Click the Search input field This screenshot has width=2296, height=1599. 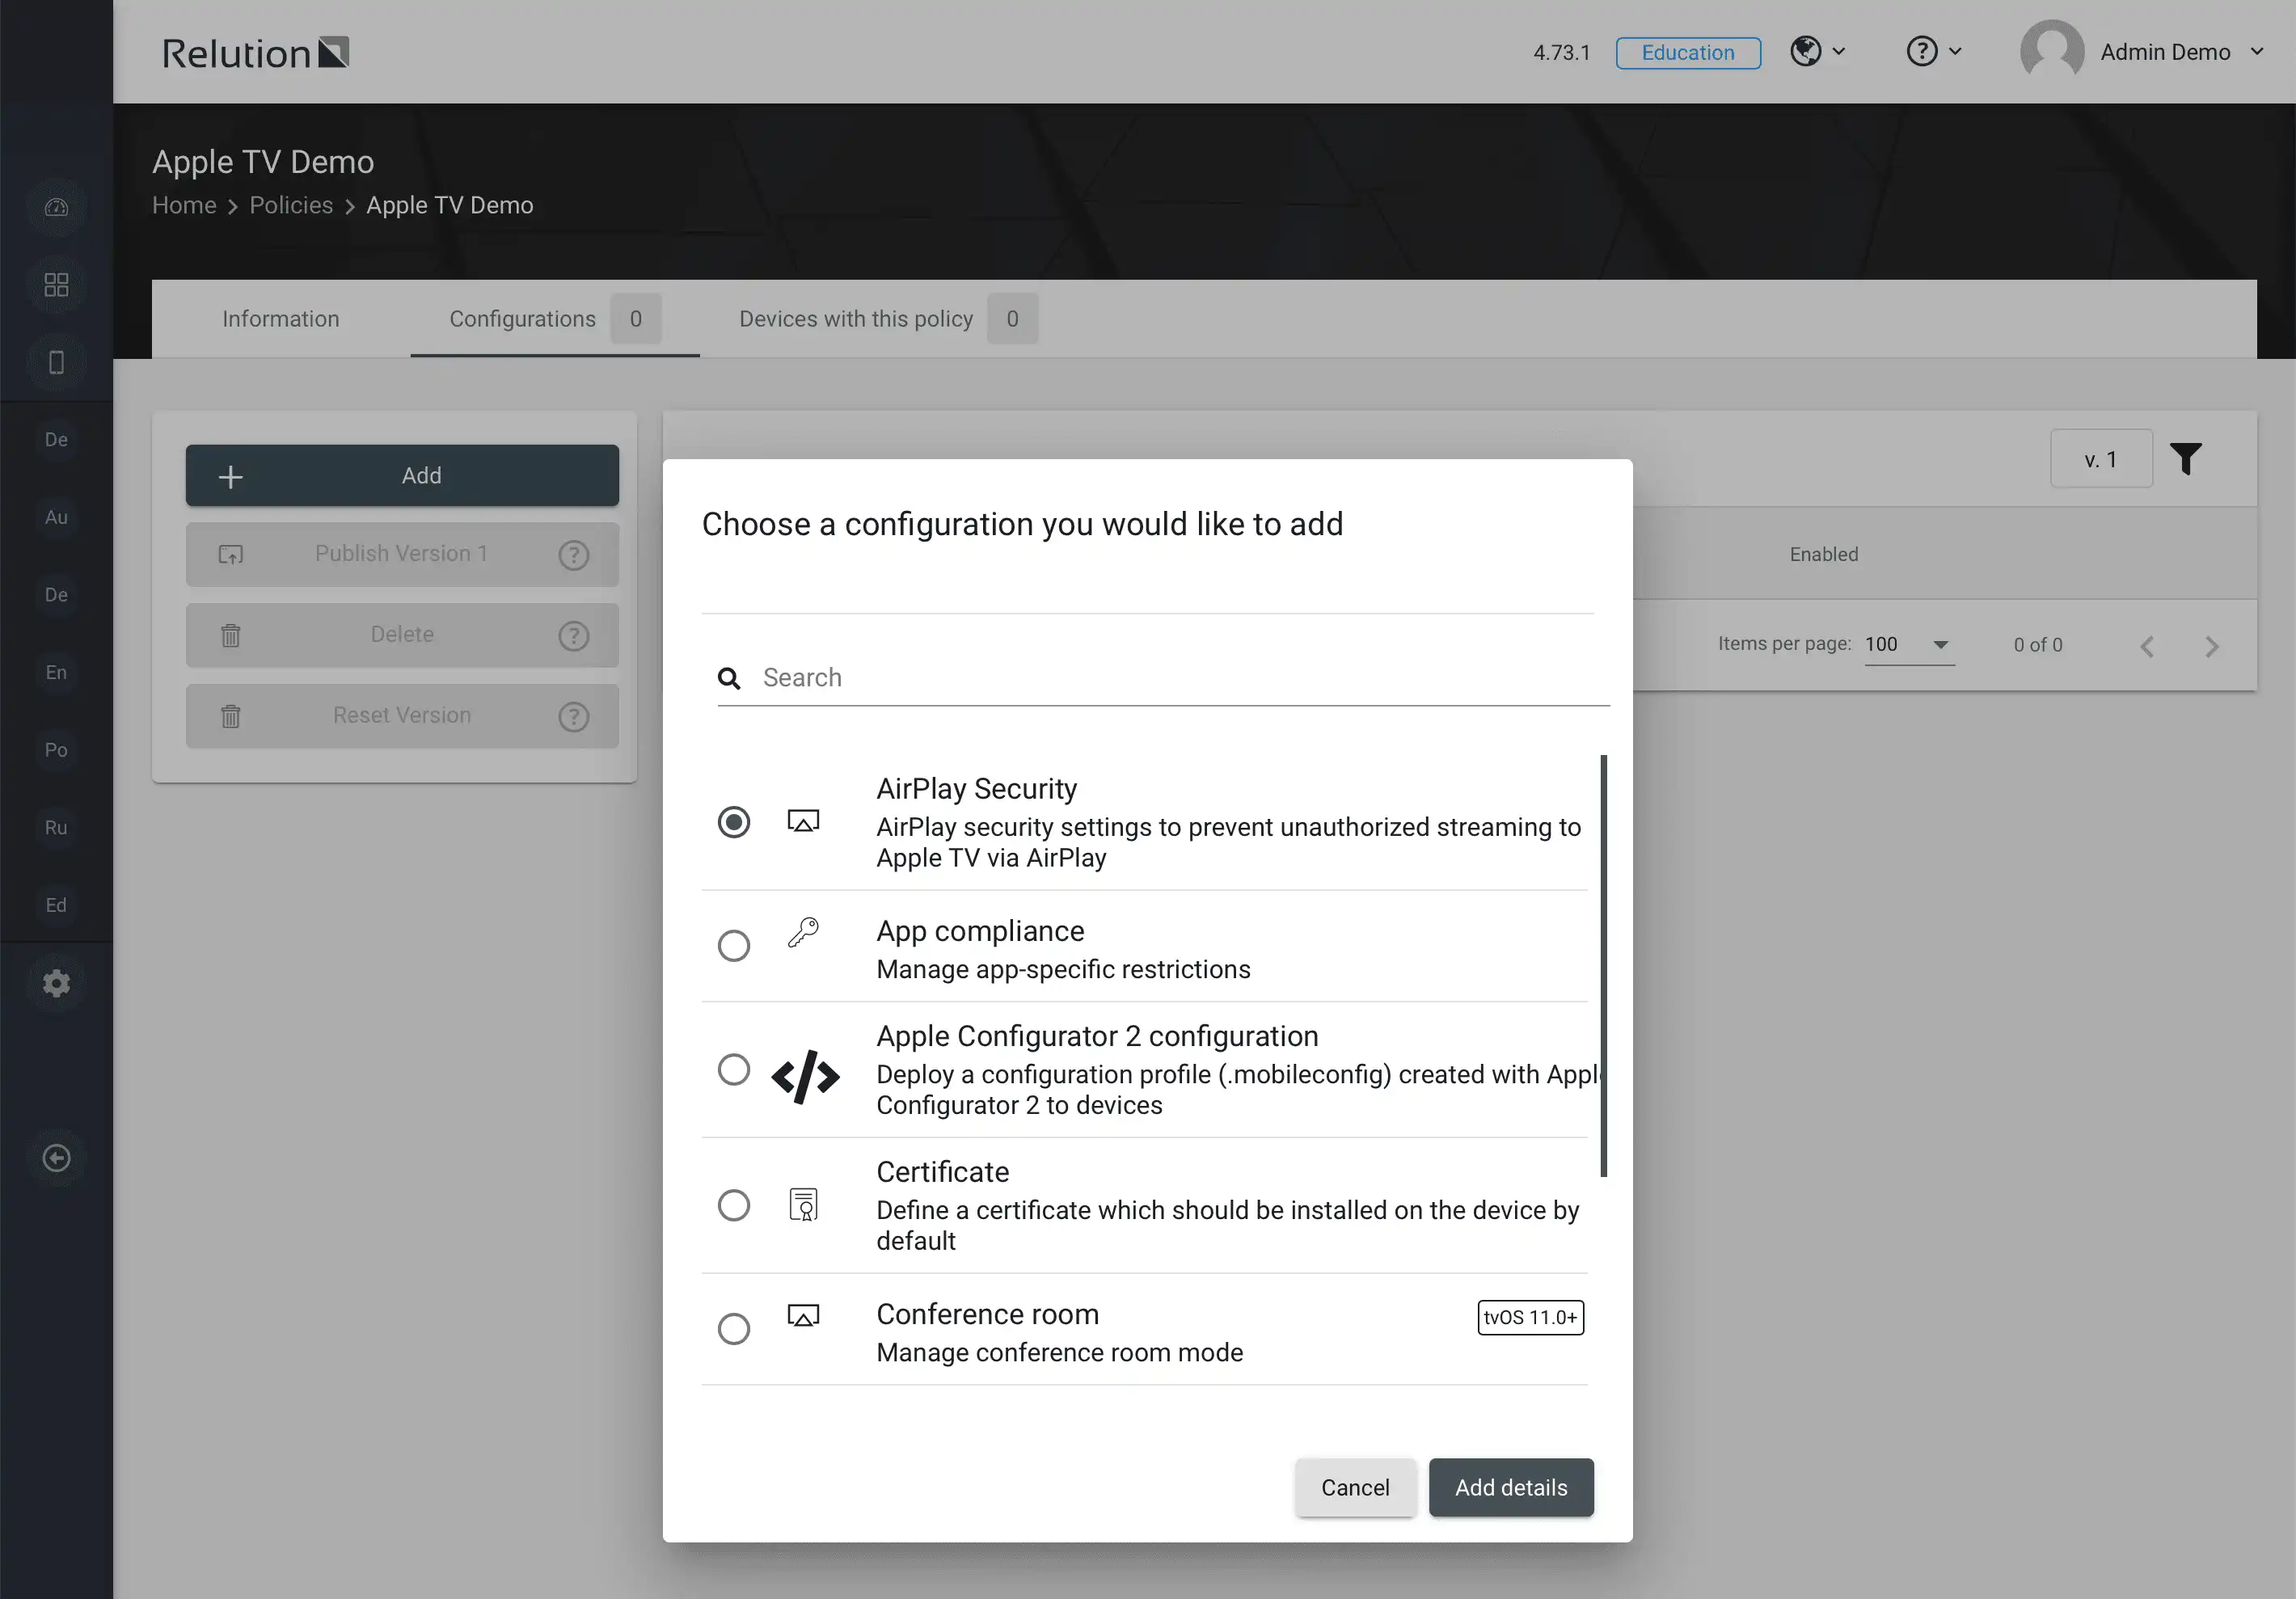pyautogui.click(x=1163, y=678)
